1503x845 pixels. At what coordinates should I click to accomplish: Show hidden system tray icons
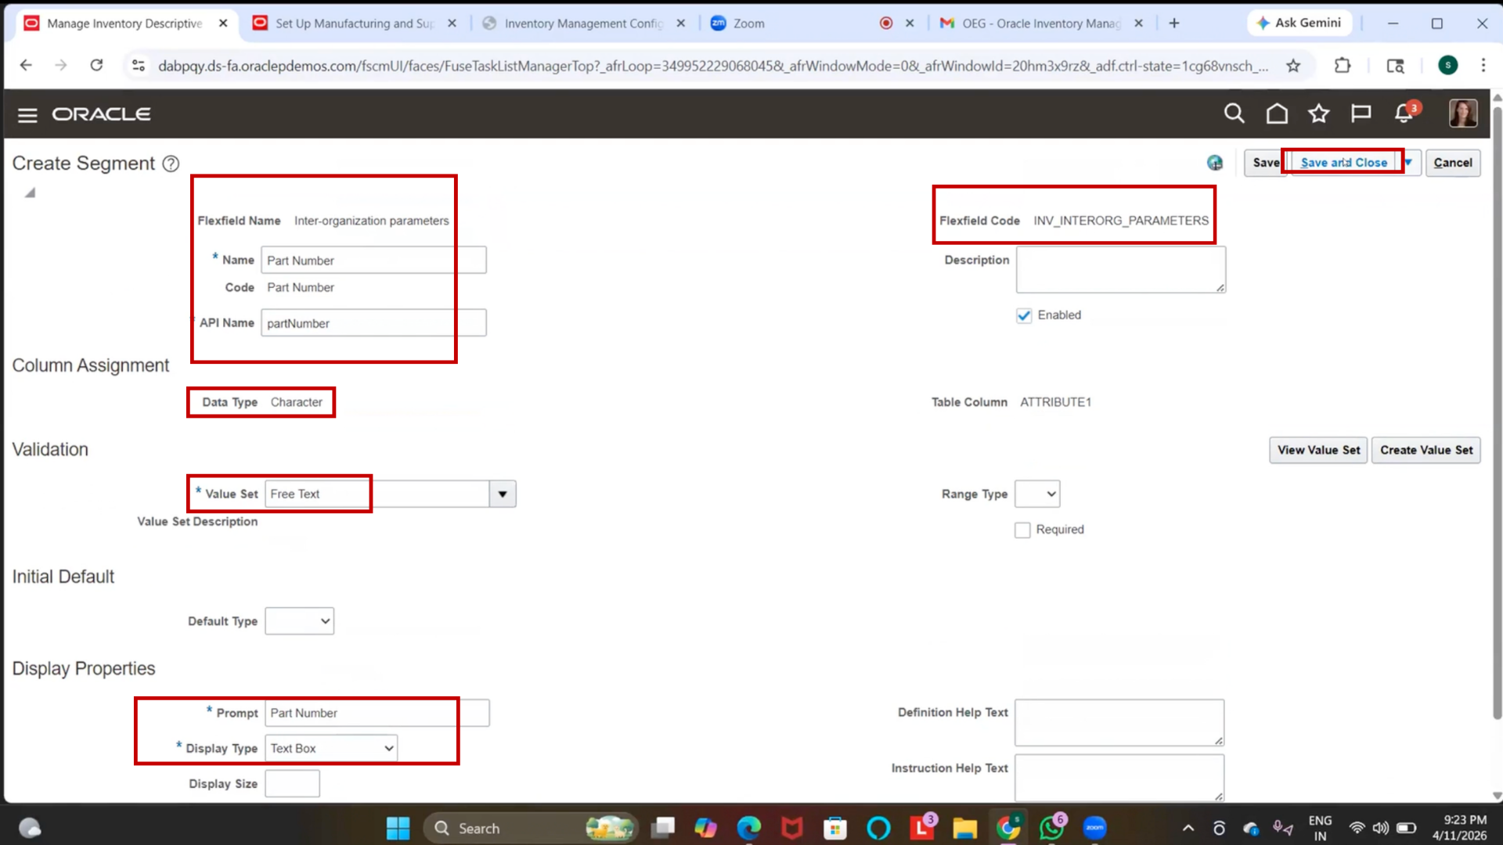coord(1188,828)
